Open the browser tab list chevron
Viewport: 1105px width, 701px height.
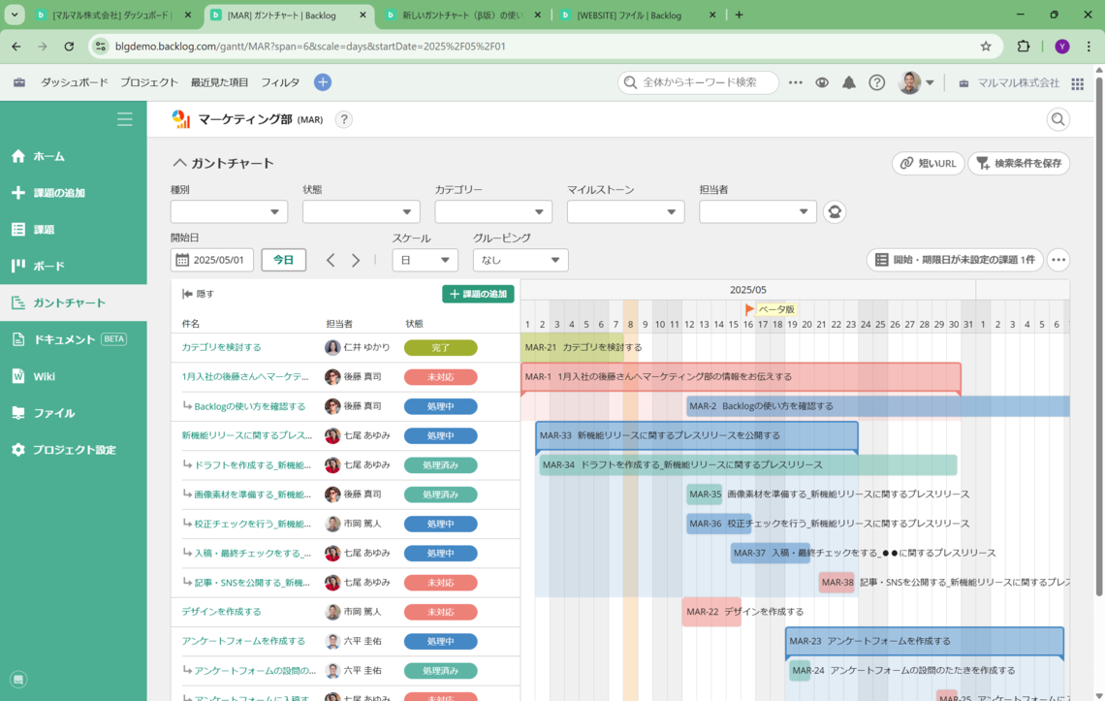[x=15, y=15]
